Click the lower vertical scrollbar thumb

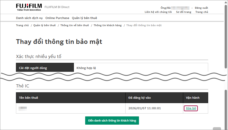coord(226,109)
